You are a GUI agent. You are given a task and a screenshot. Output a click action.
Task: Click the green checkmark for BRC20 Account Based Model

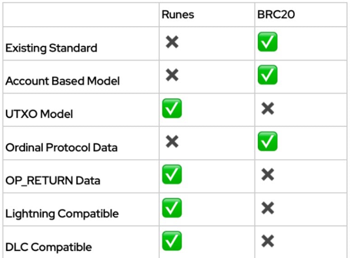pyautogui.click(x=267, y=75)
